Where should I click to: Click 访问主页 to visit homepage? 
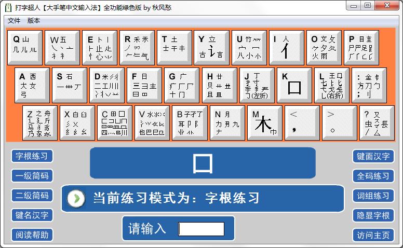[x=373, y=235]
